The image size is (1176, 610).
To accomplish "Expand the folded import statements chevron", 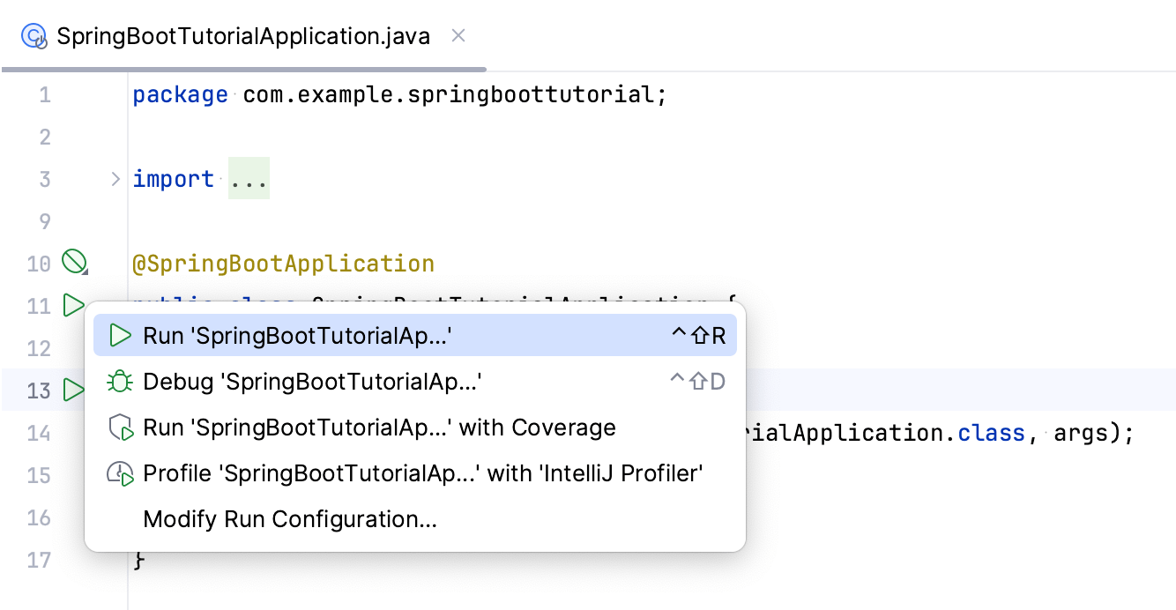I will tap(115, 178).
